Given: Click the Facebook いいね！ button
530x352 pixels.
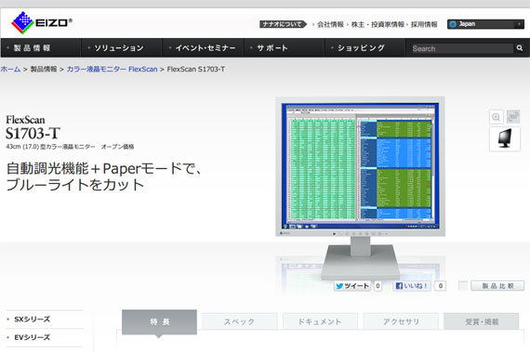Looking at the screenshot, I should click(x=412, y=286).
